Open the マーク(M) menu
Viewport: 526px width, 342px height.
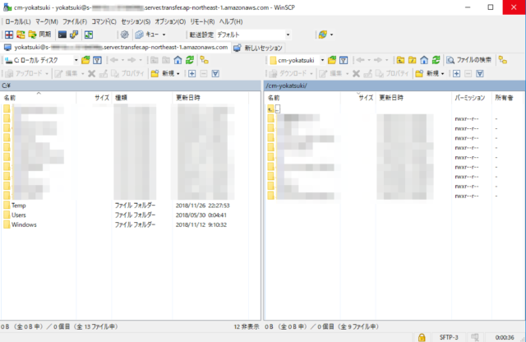pos(47,22)
